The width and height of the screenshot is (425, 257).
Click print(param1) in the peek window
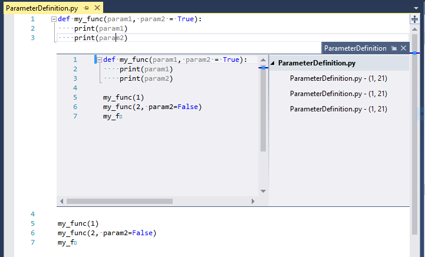click(x=146, y=69)
